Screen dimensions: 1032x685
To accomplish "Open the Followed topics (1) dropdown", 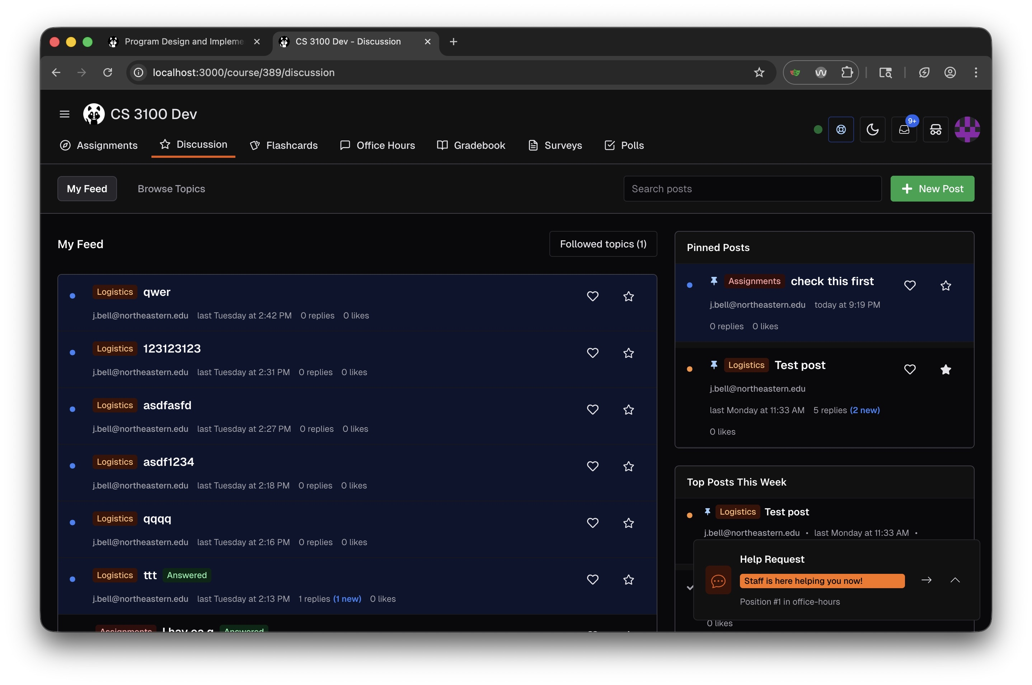I will tap(603, 244).
